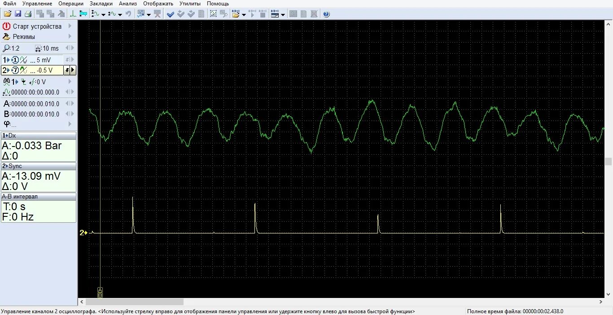Image resolution: width=613 pixels, height=315 pixels.
Task: Click the A:B+C open folder toolbar icon
Action: [236, 14]
